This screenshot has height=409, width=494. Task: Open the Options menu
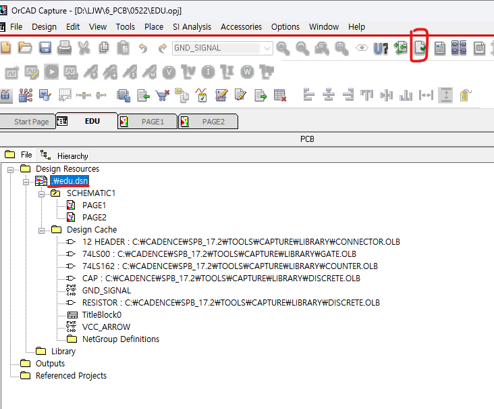tap(285, 27)
